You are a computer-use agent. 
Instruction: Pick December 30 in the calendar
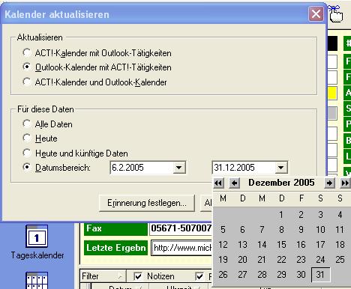pyautogui.click(x=301, y=275)
